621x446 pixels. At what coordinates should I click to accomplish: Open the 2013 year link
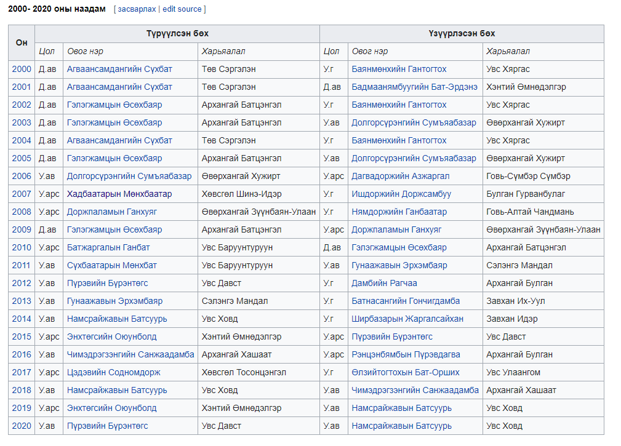click(22, 301)
